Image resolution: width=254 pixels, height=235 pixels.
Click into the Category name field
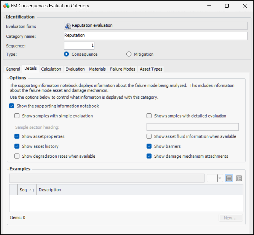155,36
